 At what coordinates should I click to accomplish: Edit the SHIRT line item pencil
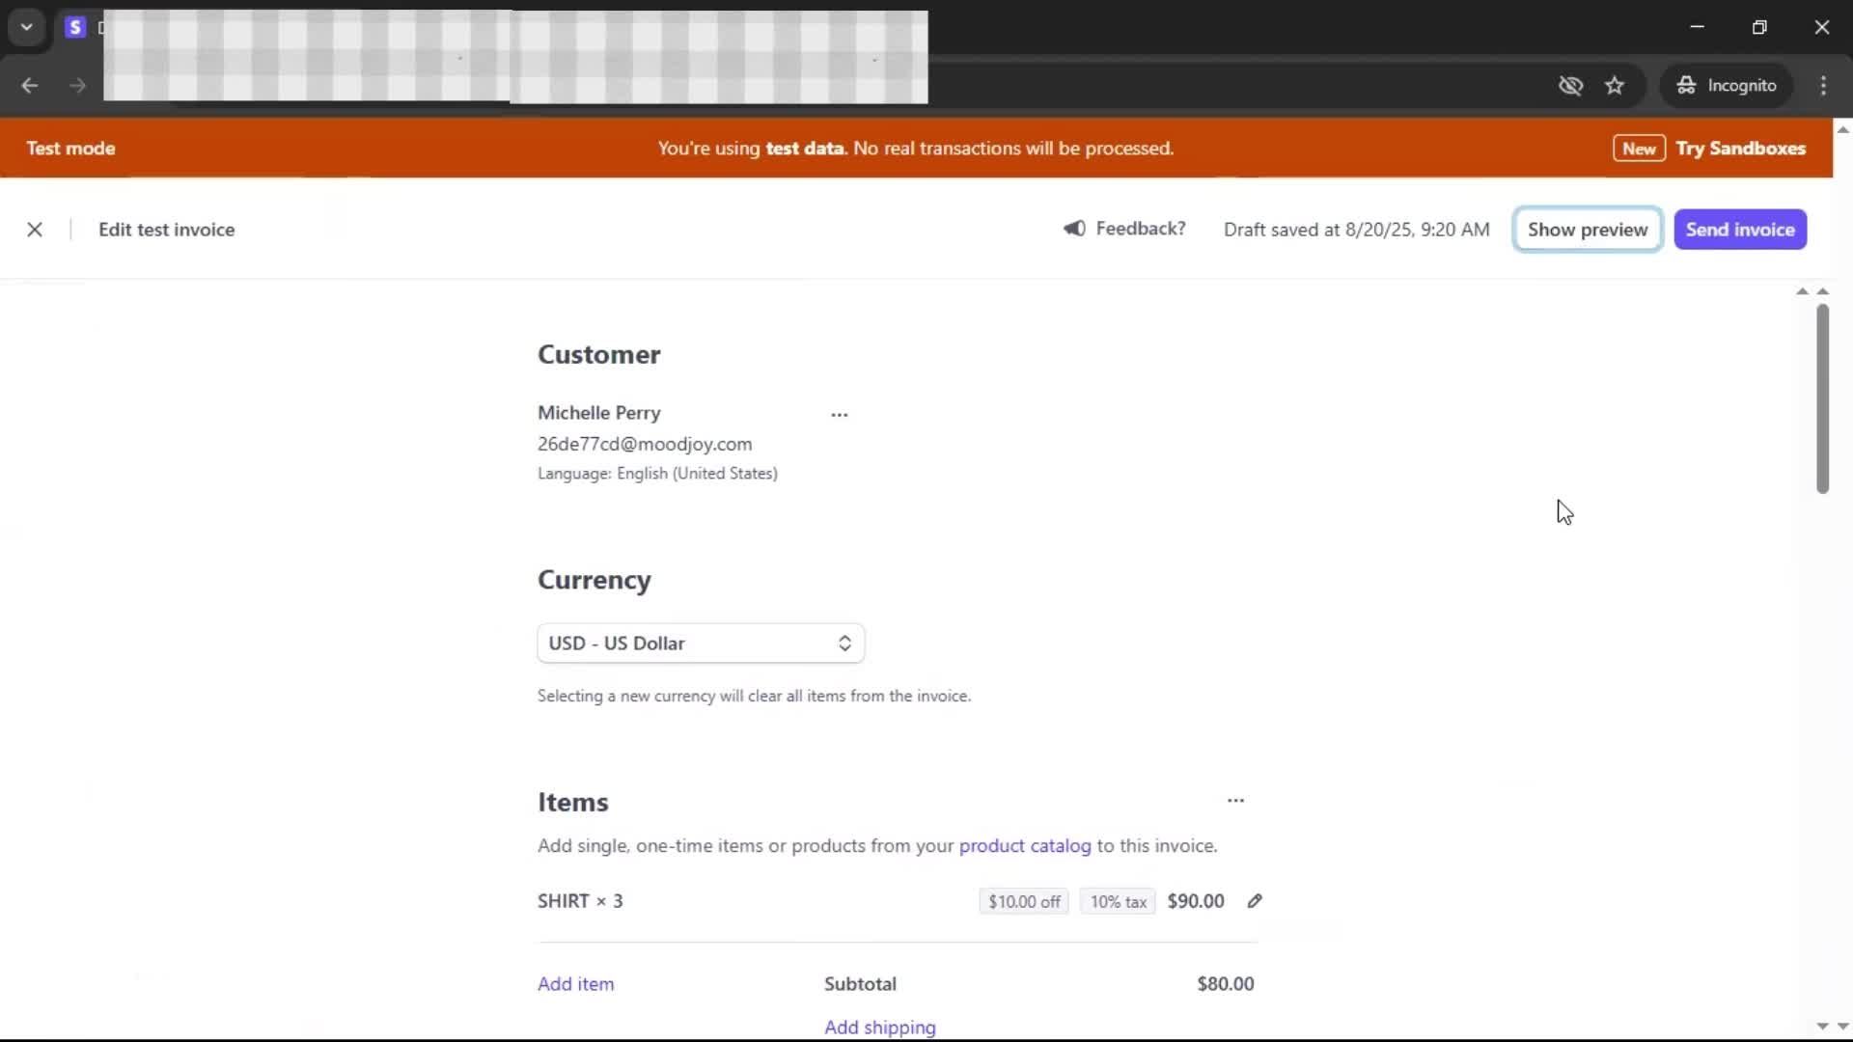[1255, 901]
